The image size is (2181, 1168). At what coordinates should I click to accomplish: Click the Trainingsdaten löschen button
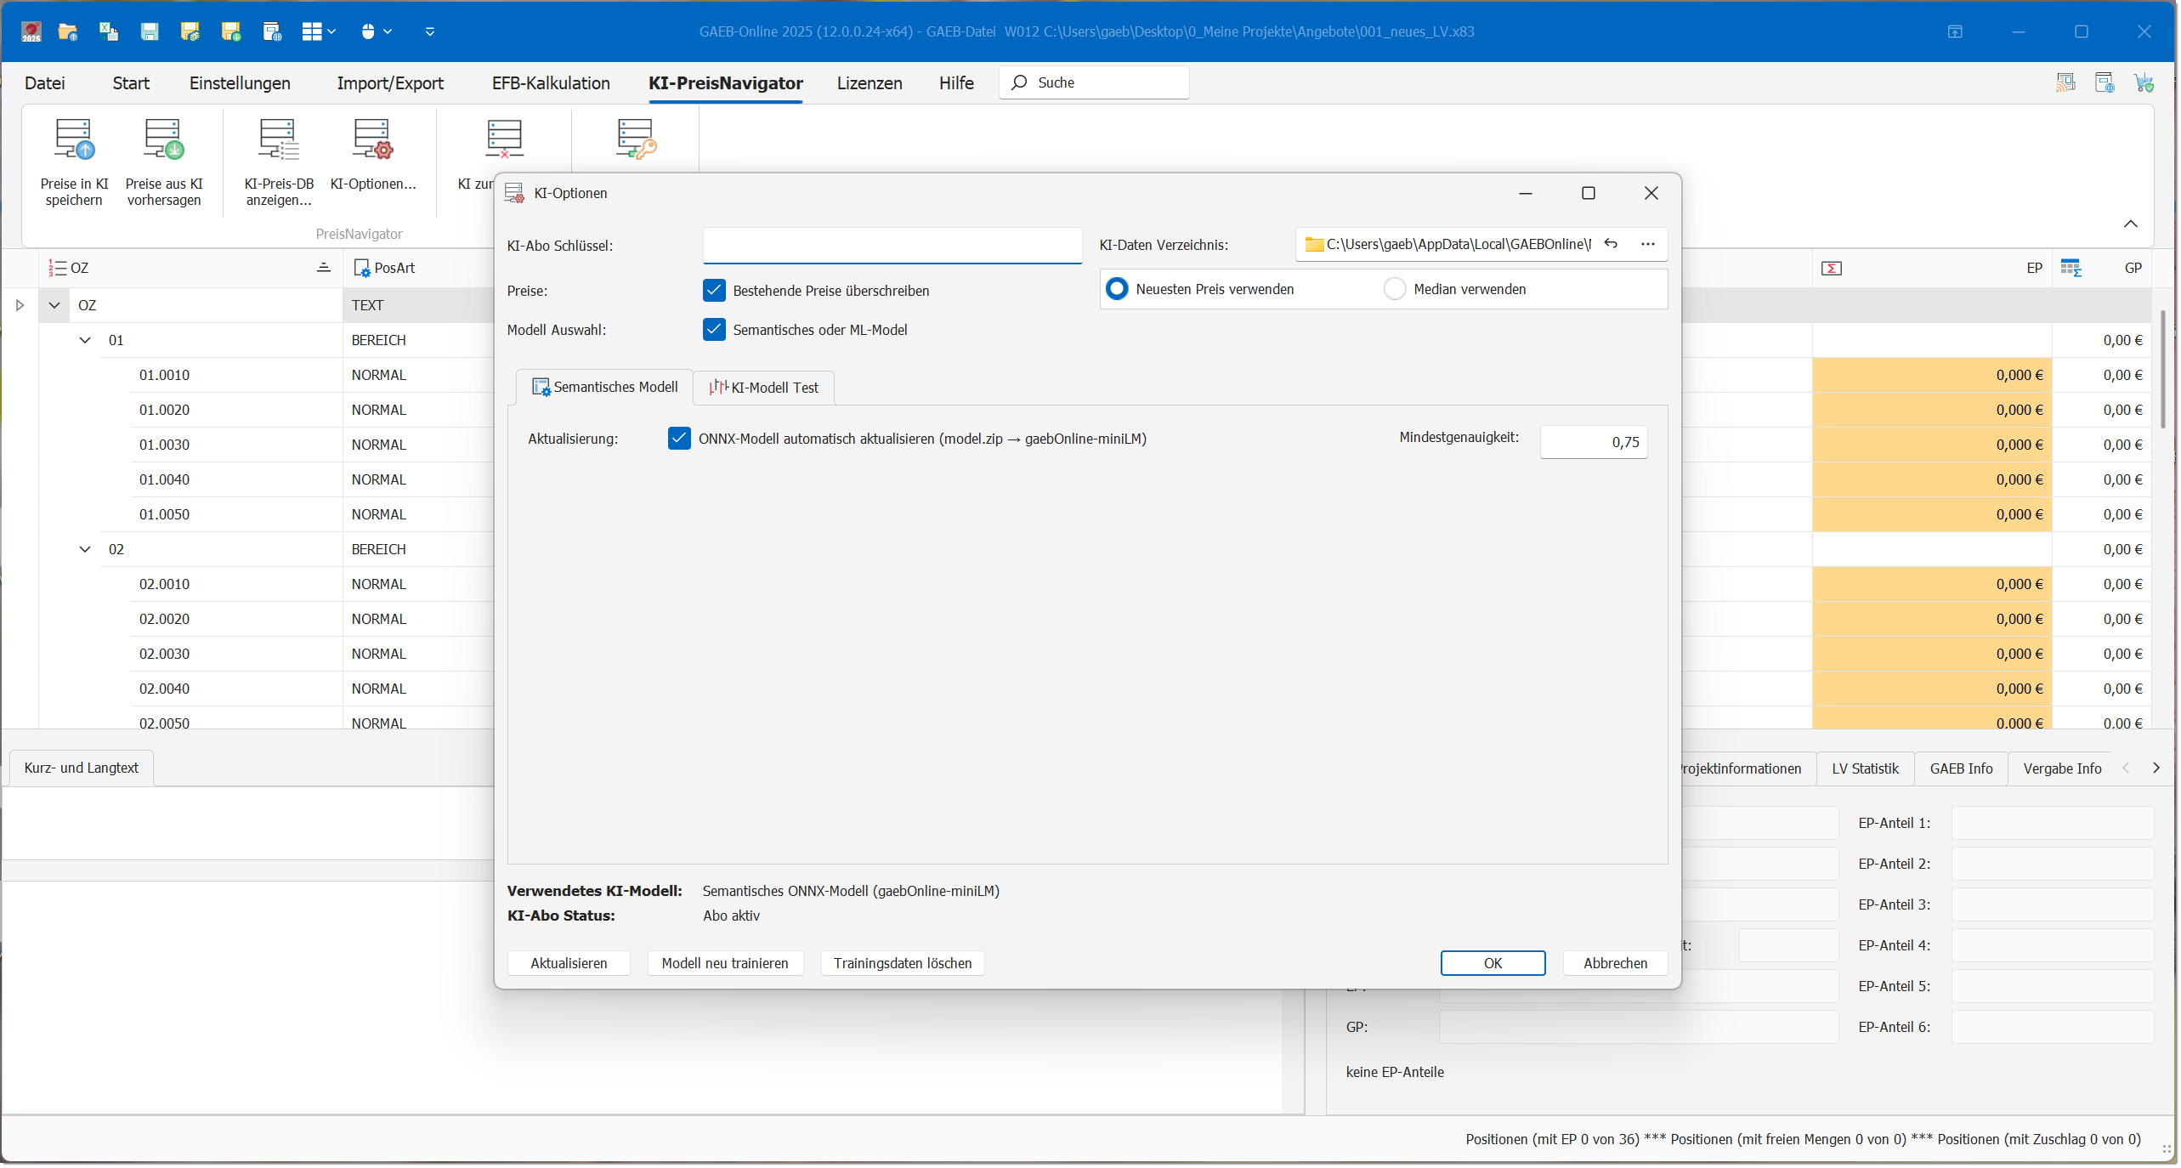[903, 963]
